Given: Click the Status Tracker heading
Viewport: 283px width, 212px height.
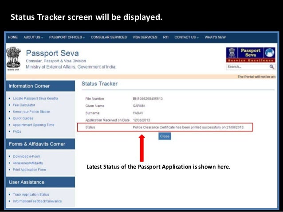Looking at the screenshot, I should coord(99,84).
